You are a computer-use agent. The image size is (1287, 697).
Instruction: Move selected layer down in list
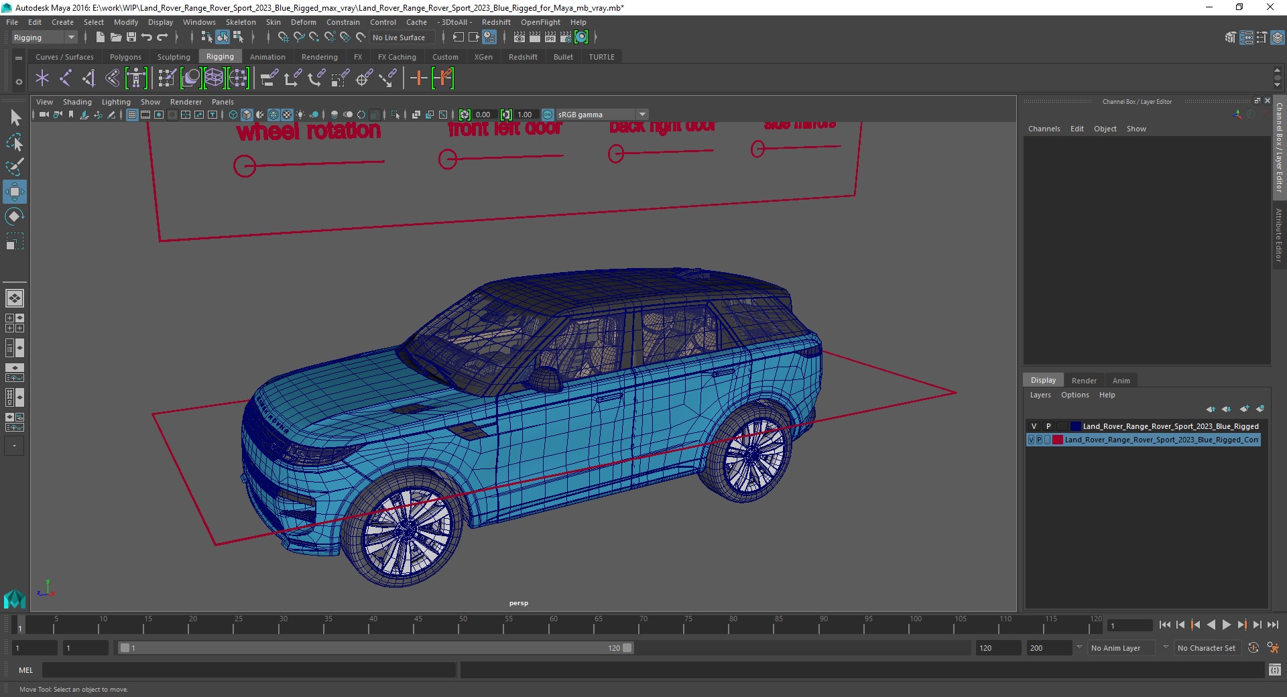[1226, 409]
